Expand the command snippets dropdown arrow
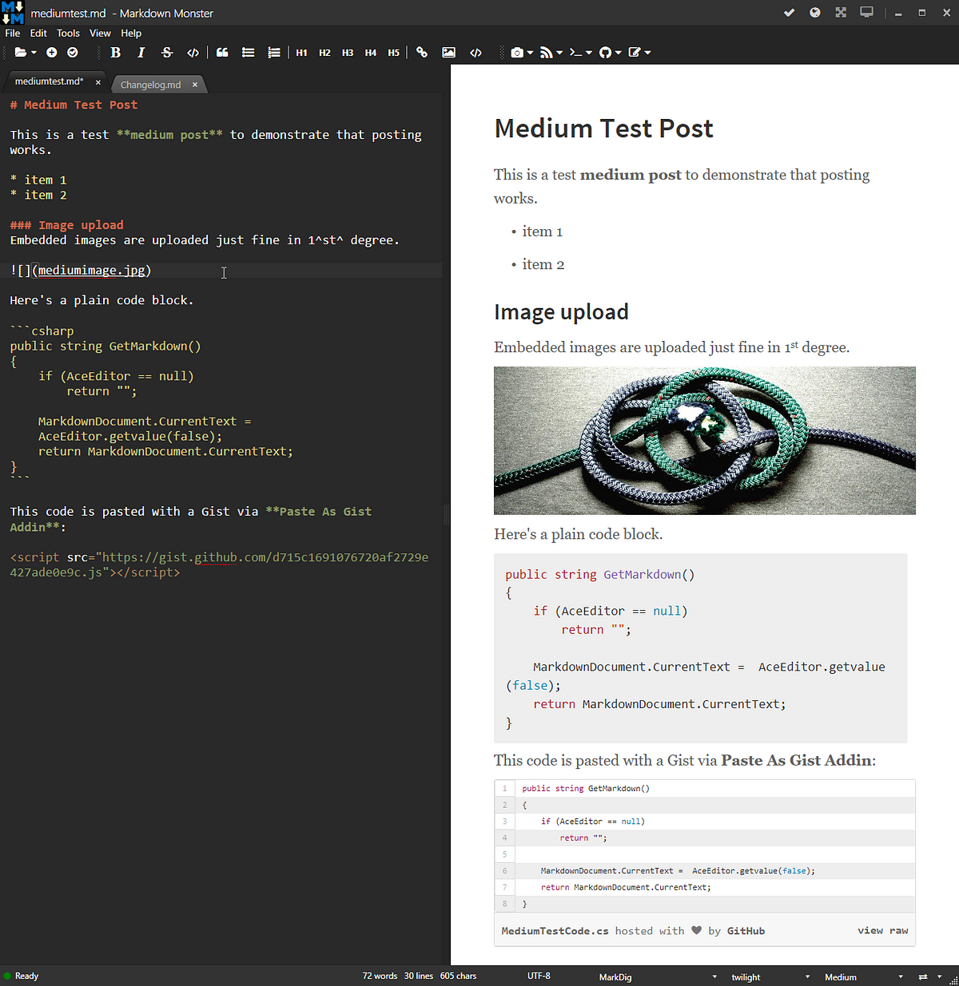 (589, 53)
